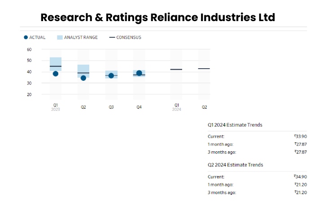Image resolution: width=314 pixels, height=202 pixels.
Task: Click the 'Q3' x-axis label
Action: coord(111,107)
